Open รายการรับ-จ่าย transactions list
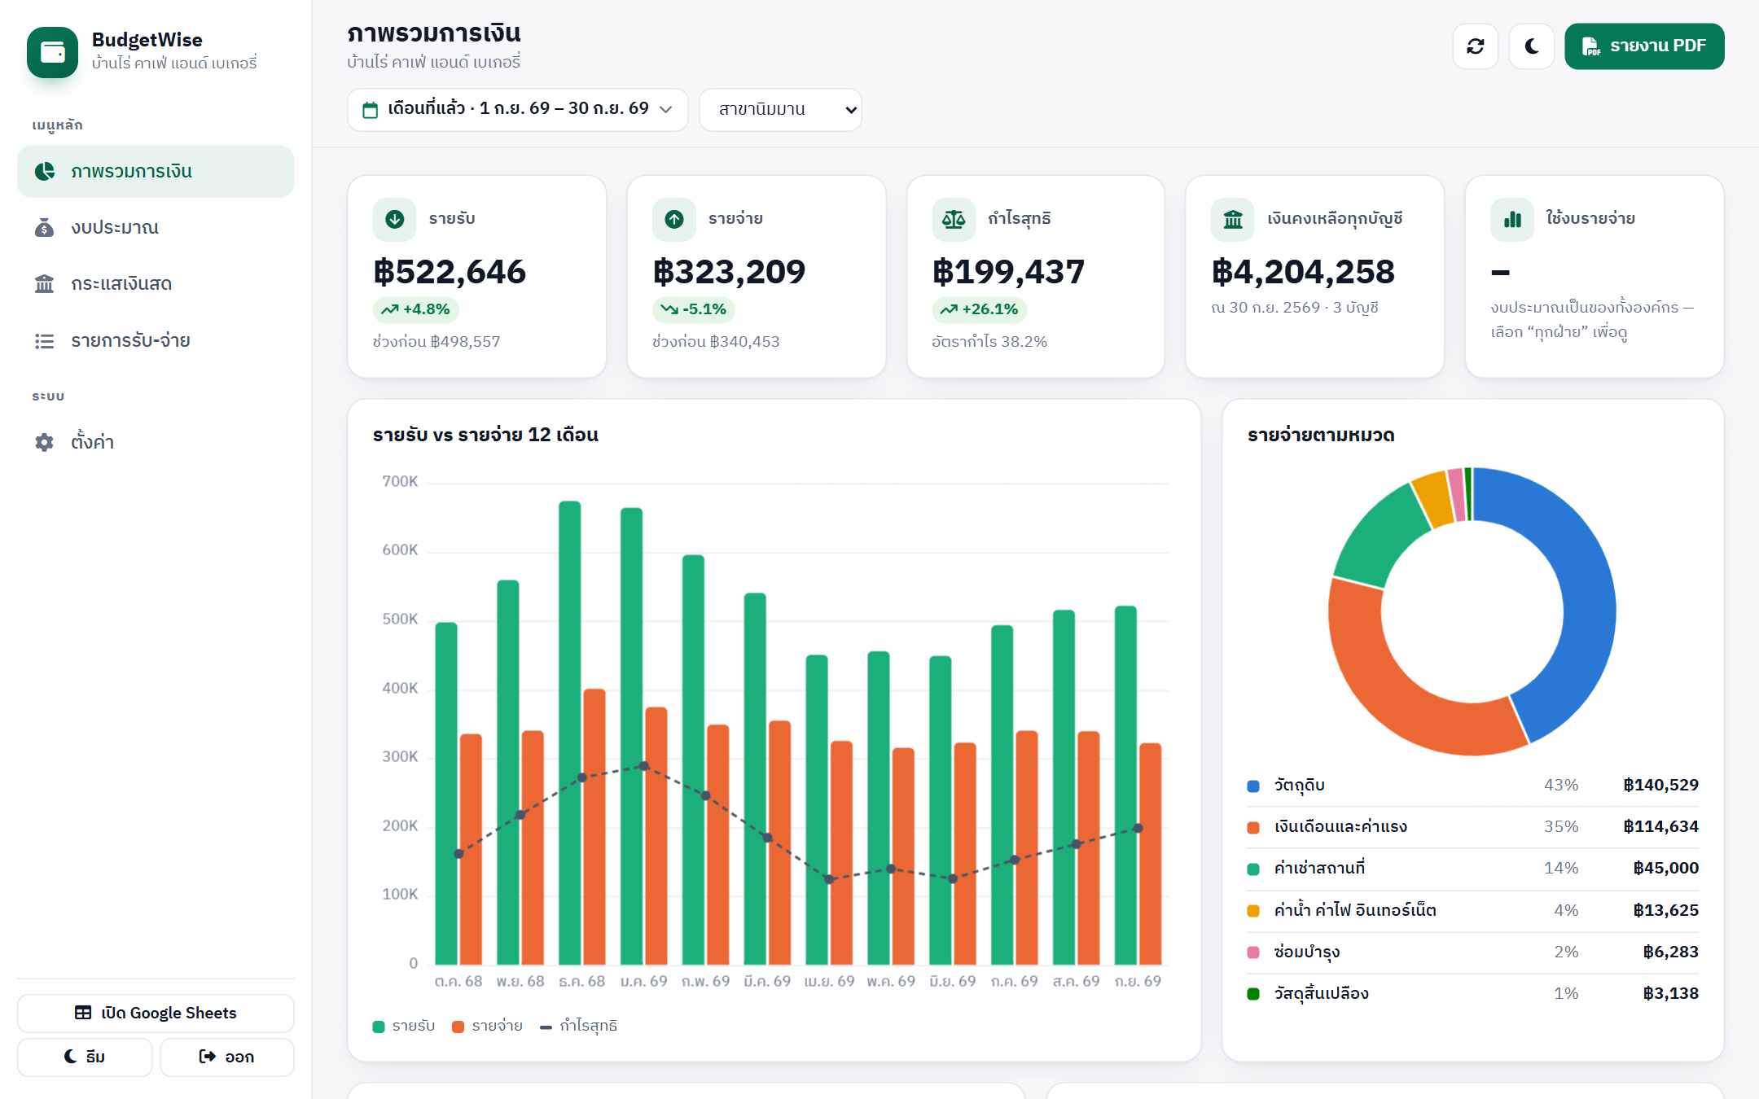This screenshot has width=1759, height=1099. tap(156, 340)
